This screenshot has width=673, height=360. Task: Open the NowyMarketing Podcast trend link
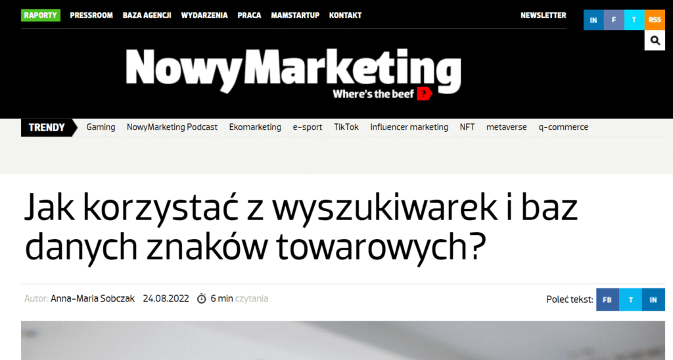point(172,127)
